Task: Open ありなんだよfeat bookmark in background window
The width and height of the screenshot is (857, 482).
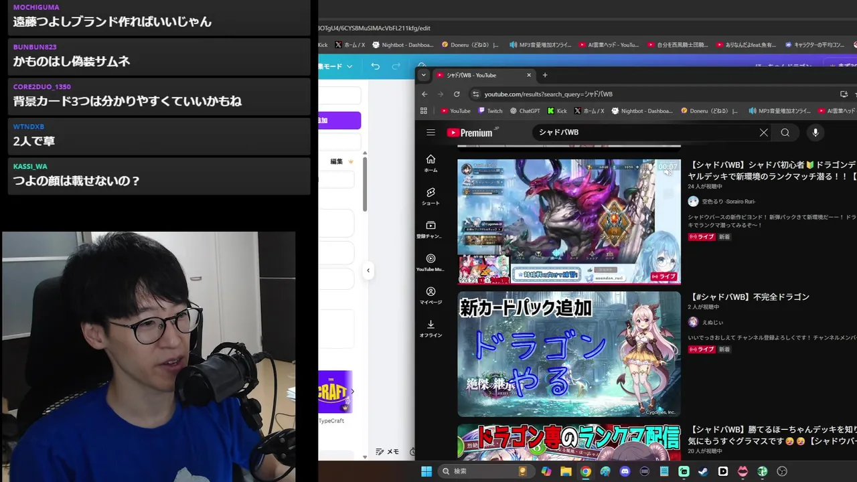Action: tap(746, 45)
